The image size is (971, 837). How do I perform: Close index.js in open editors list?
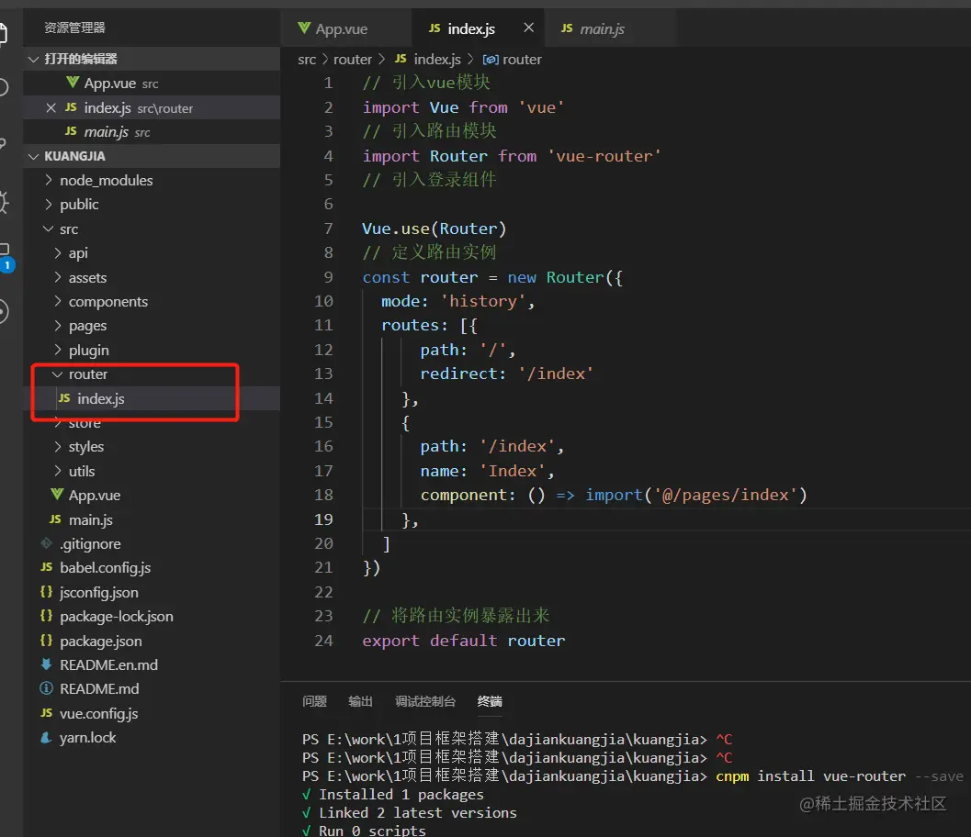[x=51, y=107]
